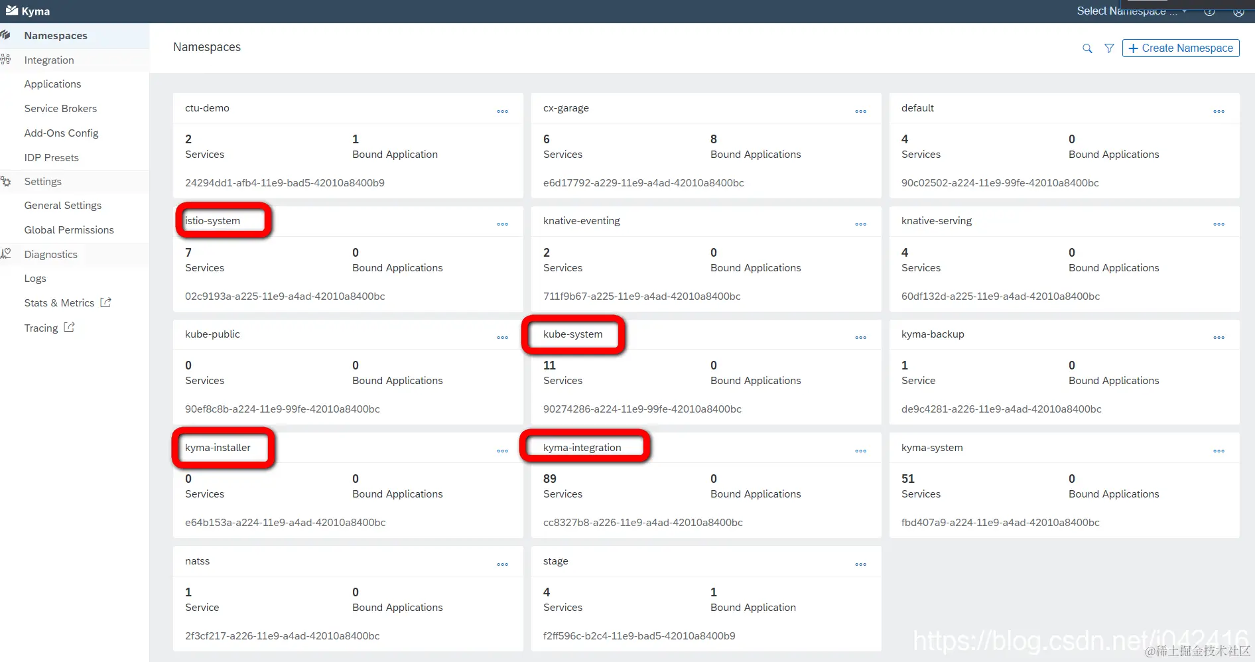Click the Diagnostics icon in the sidebar

[x=6, y=253]
